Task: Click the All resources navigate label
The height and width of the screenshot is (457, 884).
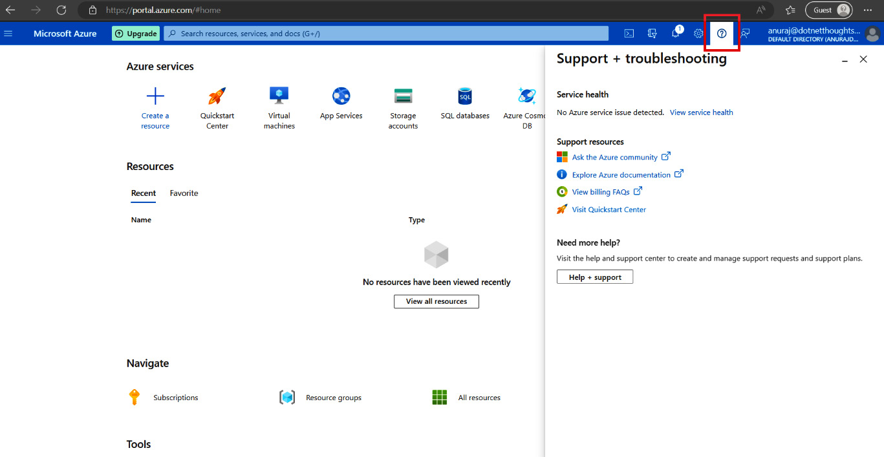Action: tap(479, 398)
